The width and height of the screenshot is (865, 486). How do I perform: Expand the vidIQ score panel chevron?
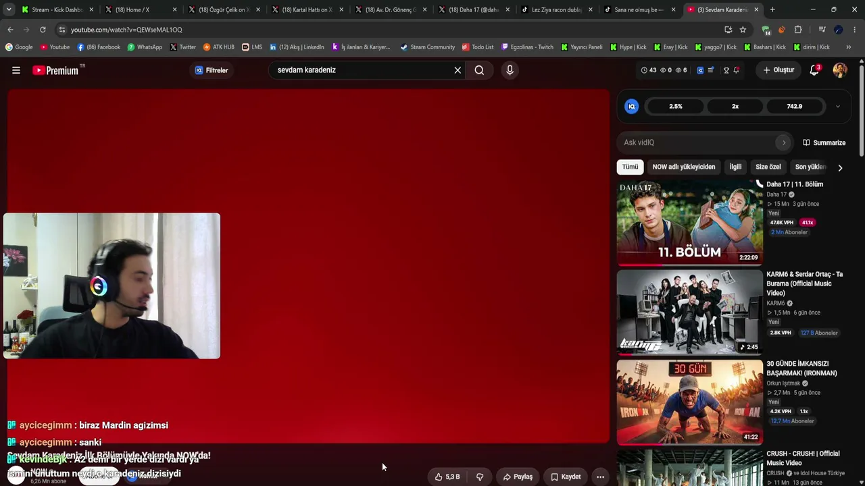click(838, 107)
